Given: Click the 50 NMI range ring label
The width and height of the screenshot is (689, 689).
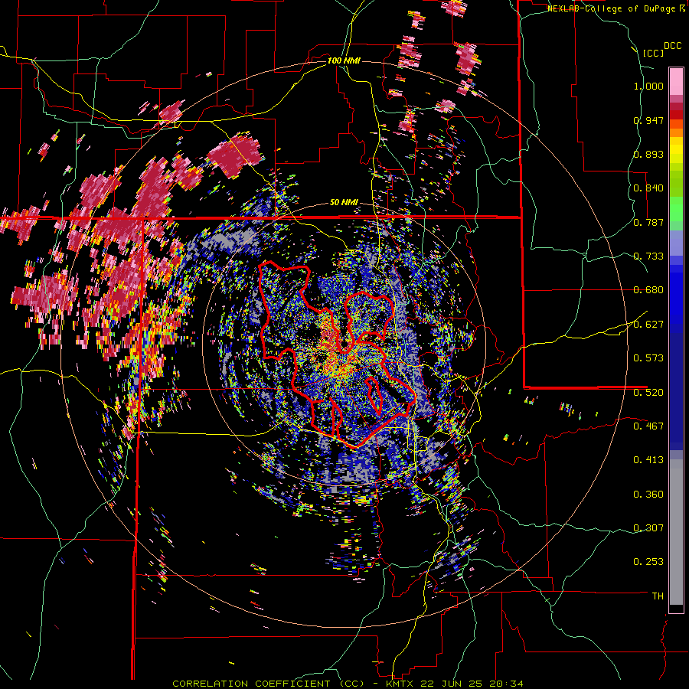Looking at the screenshot, I should 344,203.
